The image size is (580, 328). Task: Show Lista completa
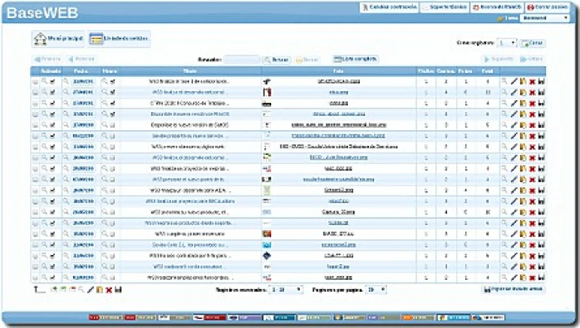356,59
